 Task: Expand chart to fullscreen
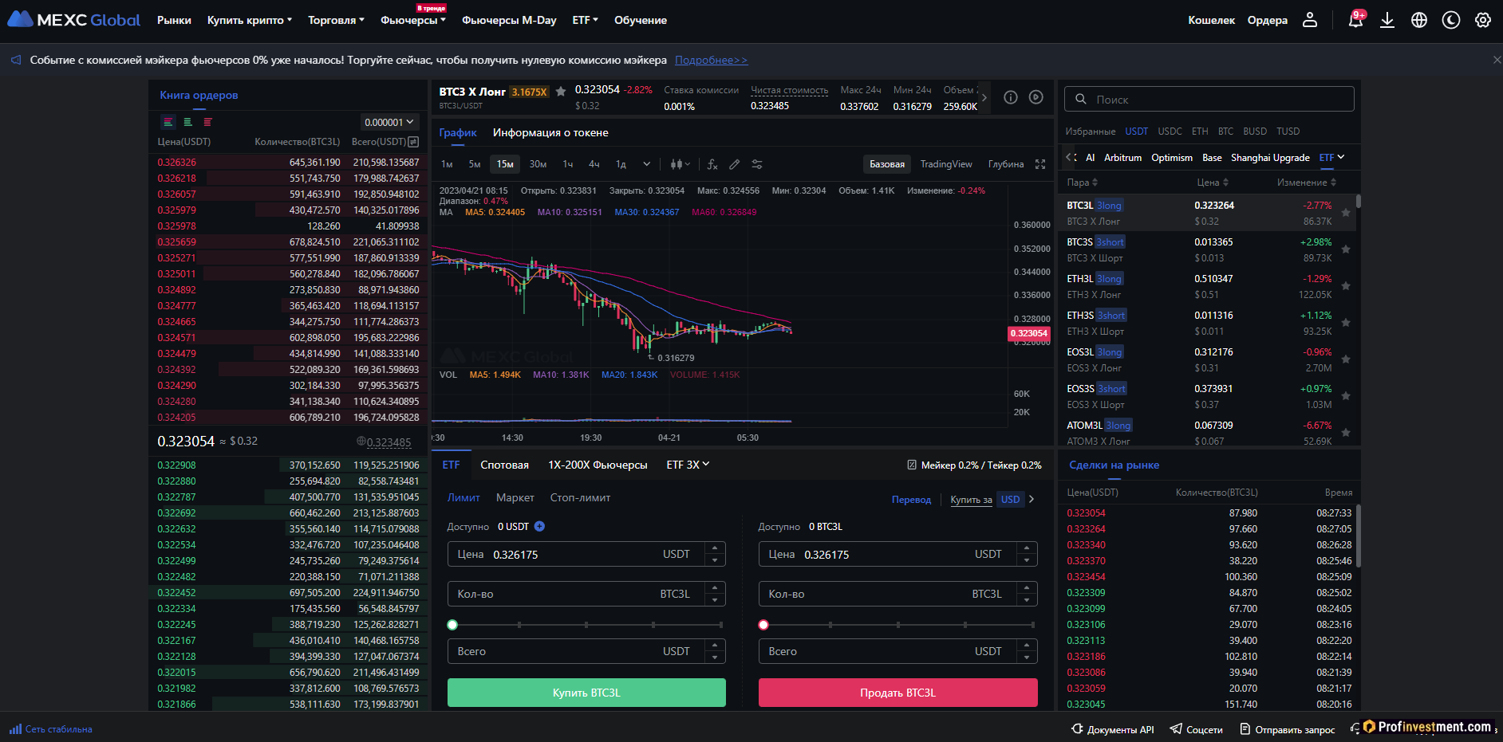[x=1040, y=164]
